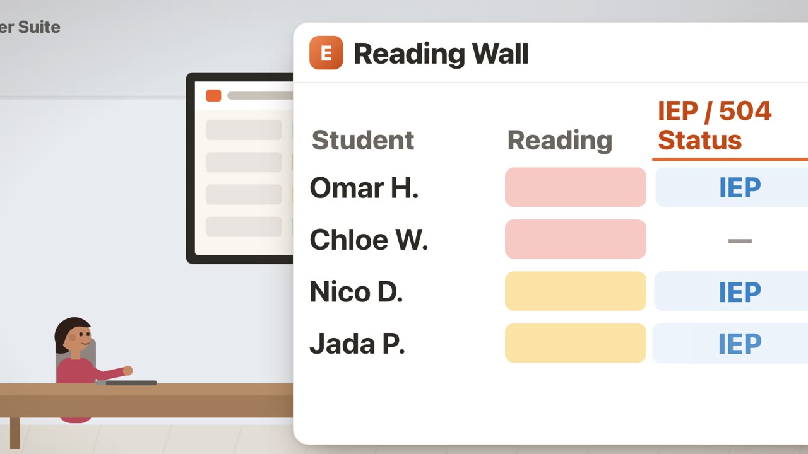The image size is (808, 454).
Task: Select student Chloe W.
Action: pyautogui.click(x=369, y=240)
